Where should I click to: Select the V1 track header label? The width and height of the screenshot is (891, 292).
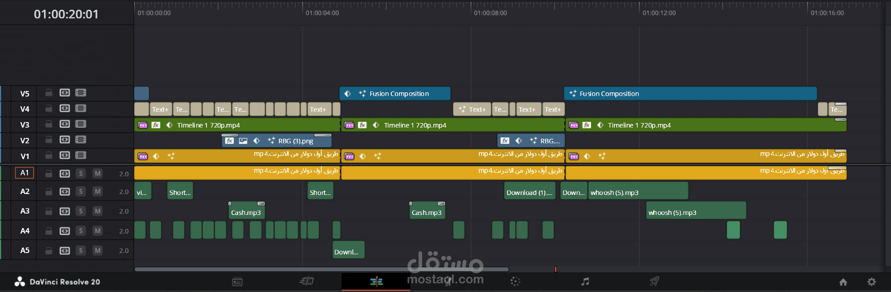tap(25, 156)
